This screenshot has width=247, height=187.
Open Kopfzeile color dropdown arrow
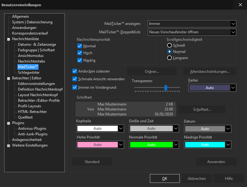click(121, 129)
